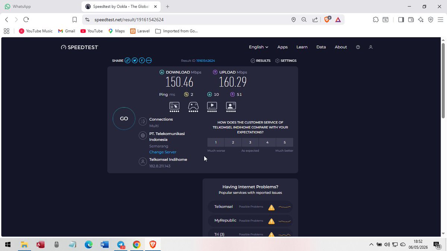Rate customer service 3 As expected
The image size is (447, 251).
[x=250, y=142]
